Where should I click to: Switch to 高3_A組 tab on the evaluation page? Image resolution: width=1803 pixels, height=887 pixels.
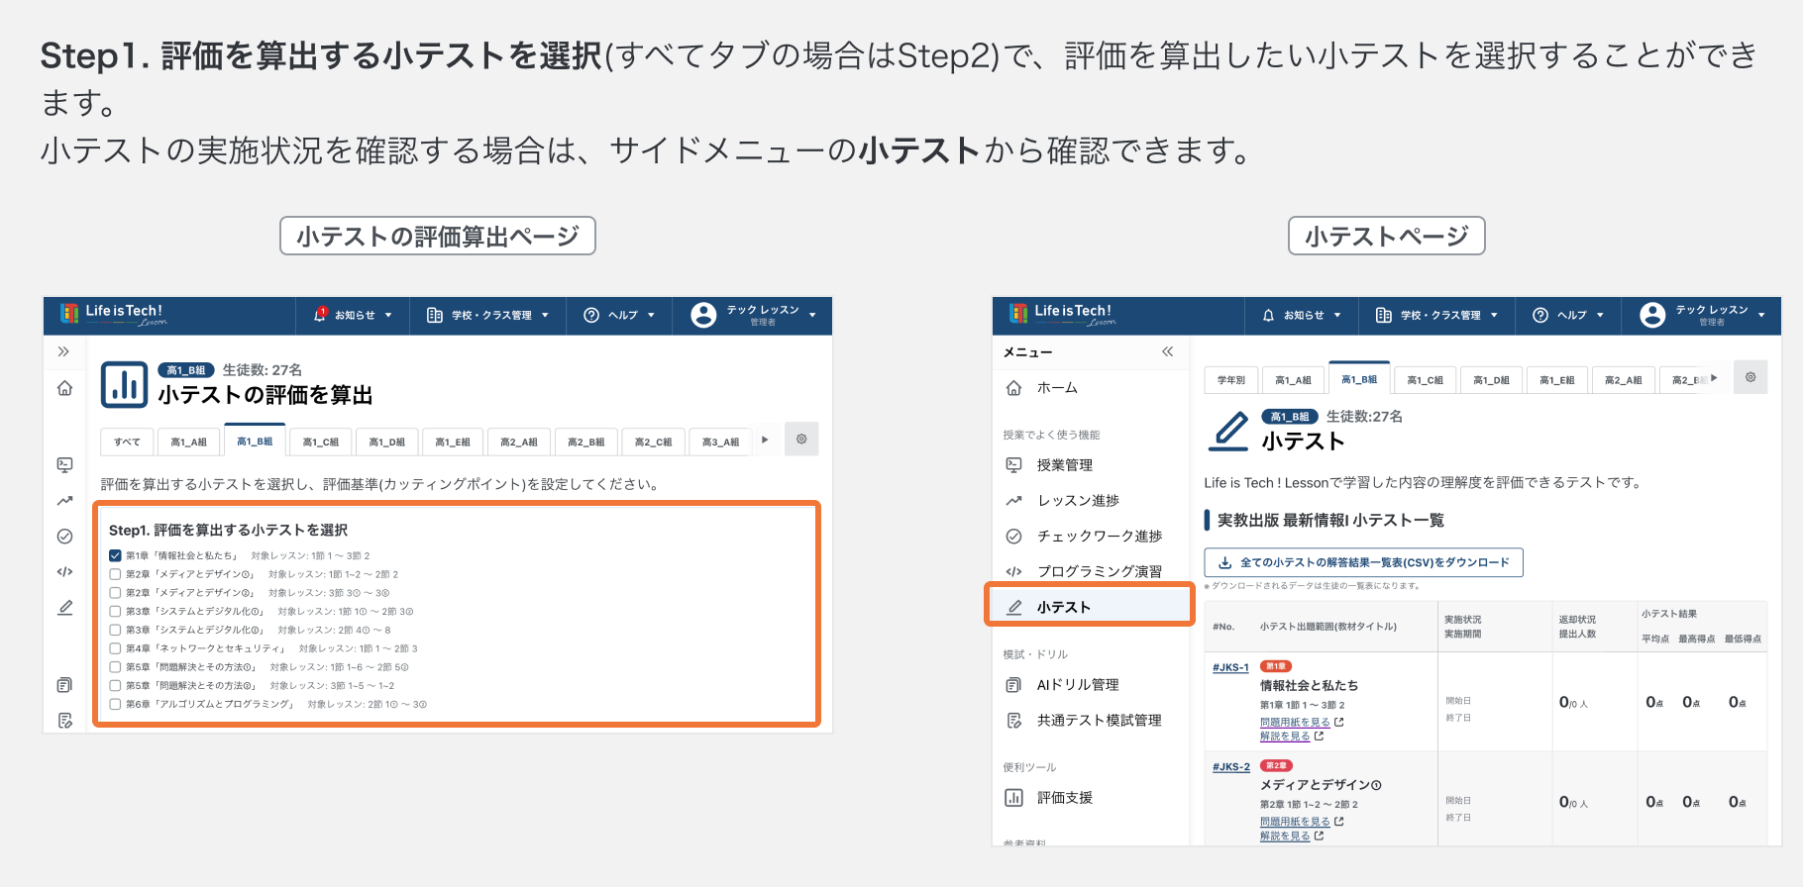click(x=720, y=442)
